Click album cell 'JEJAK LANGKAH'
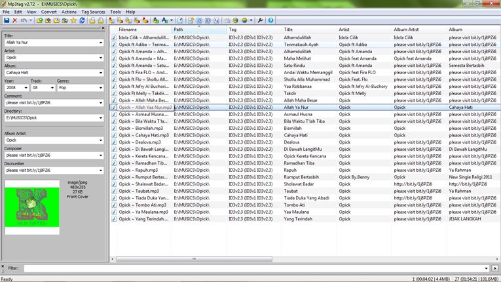 tap(465, 219)
